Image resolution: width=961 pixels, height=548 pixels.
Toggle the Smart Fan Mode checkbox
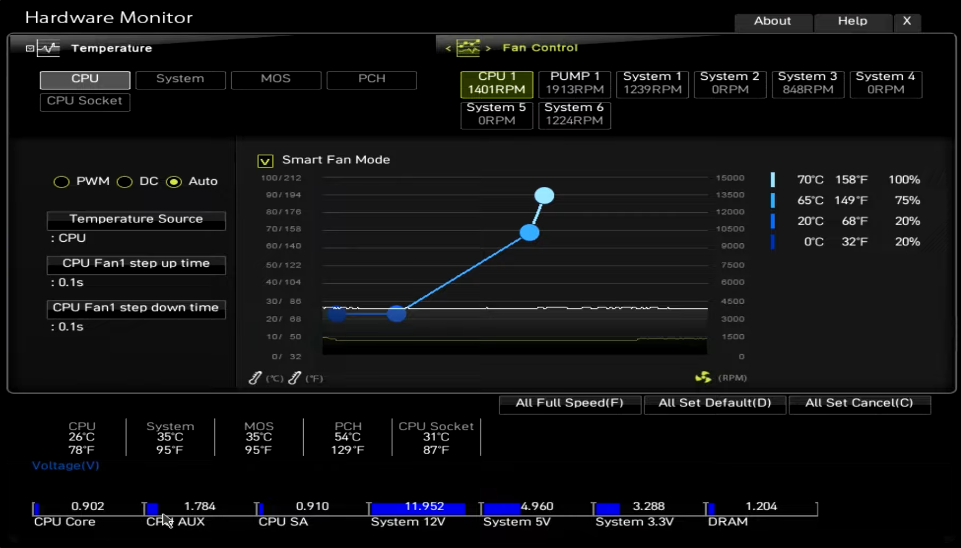tap(265, 161)
